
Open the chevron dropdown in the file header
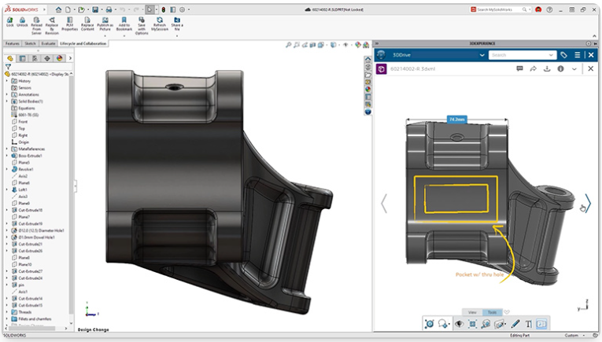click(x=574, y=69)
